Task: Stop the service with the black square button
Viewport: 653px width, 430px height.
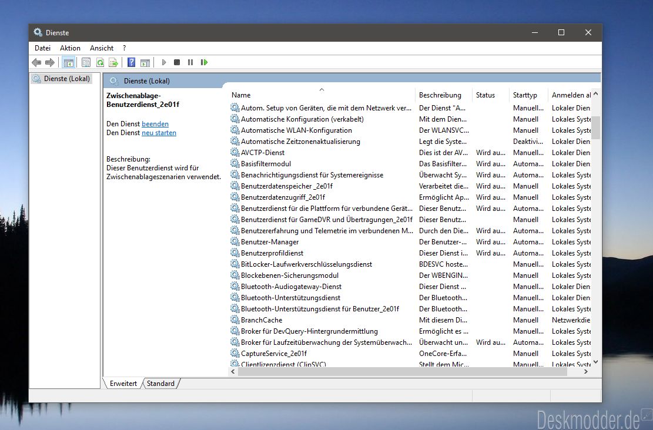Action: pyautogui.click(x=177, y=62)
